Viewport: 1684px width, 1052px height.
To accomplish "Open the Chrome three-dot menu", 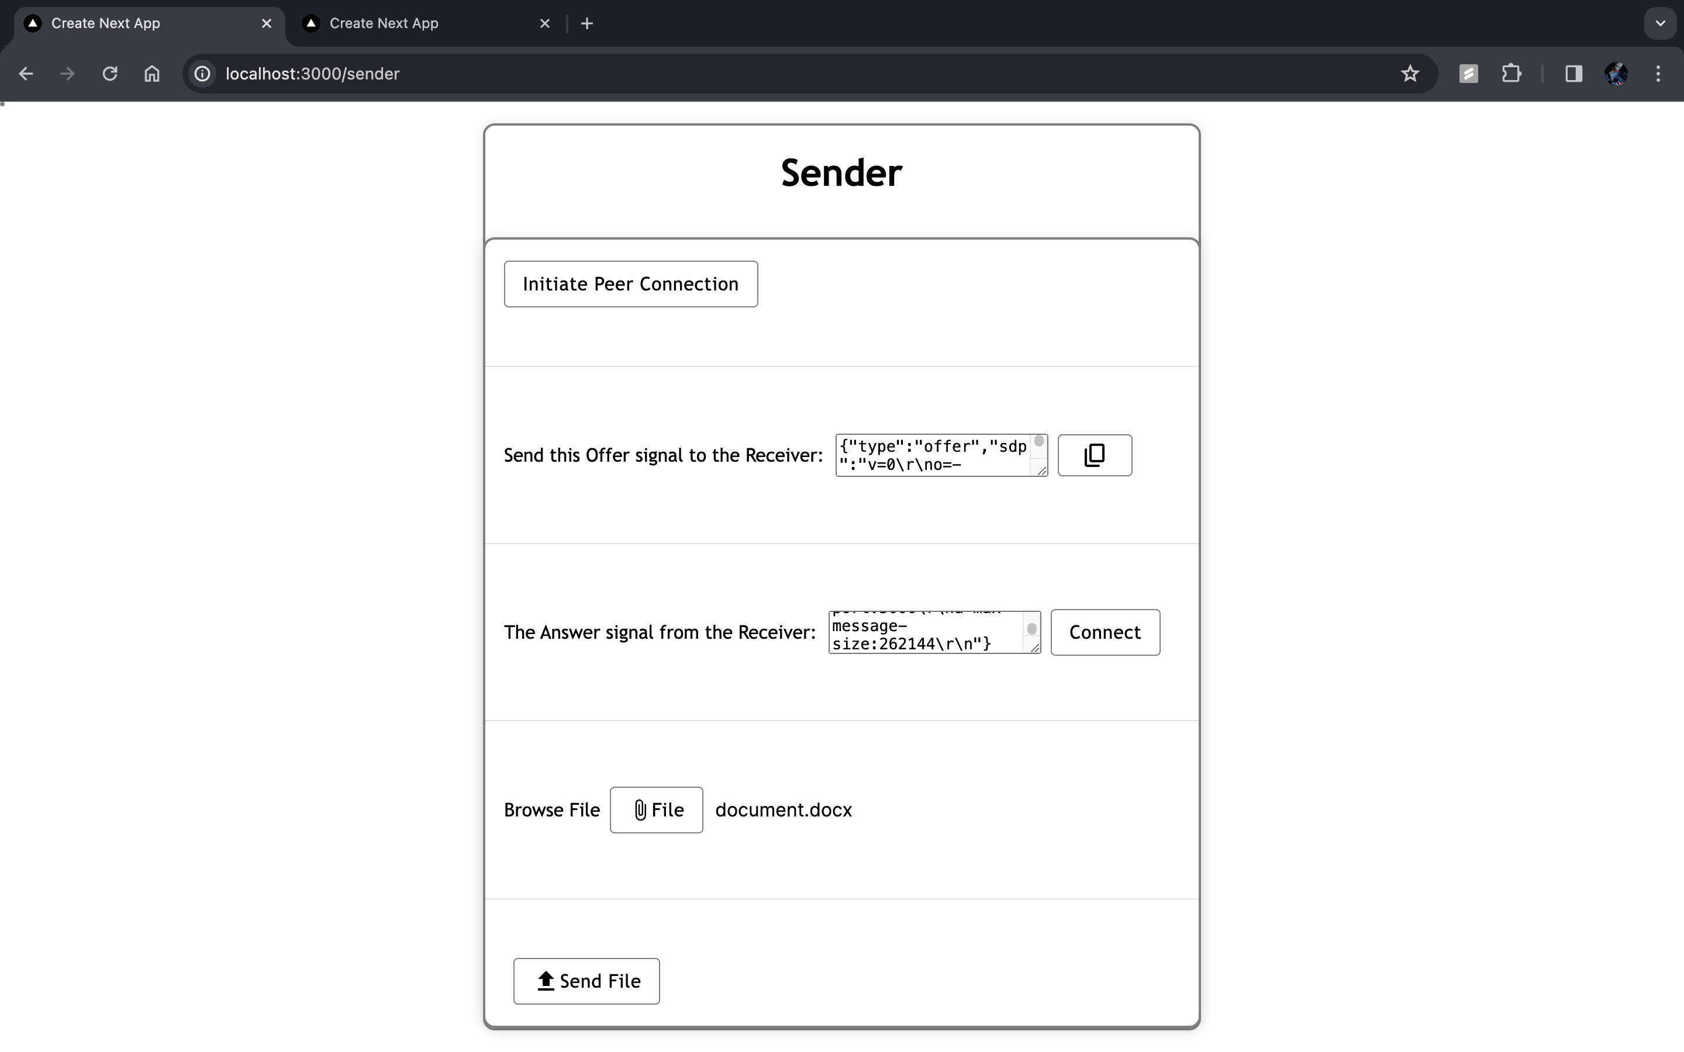I will pyautogui.click(x=1658, y=74).
